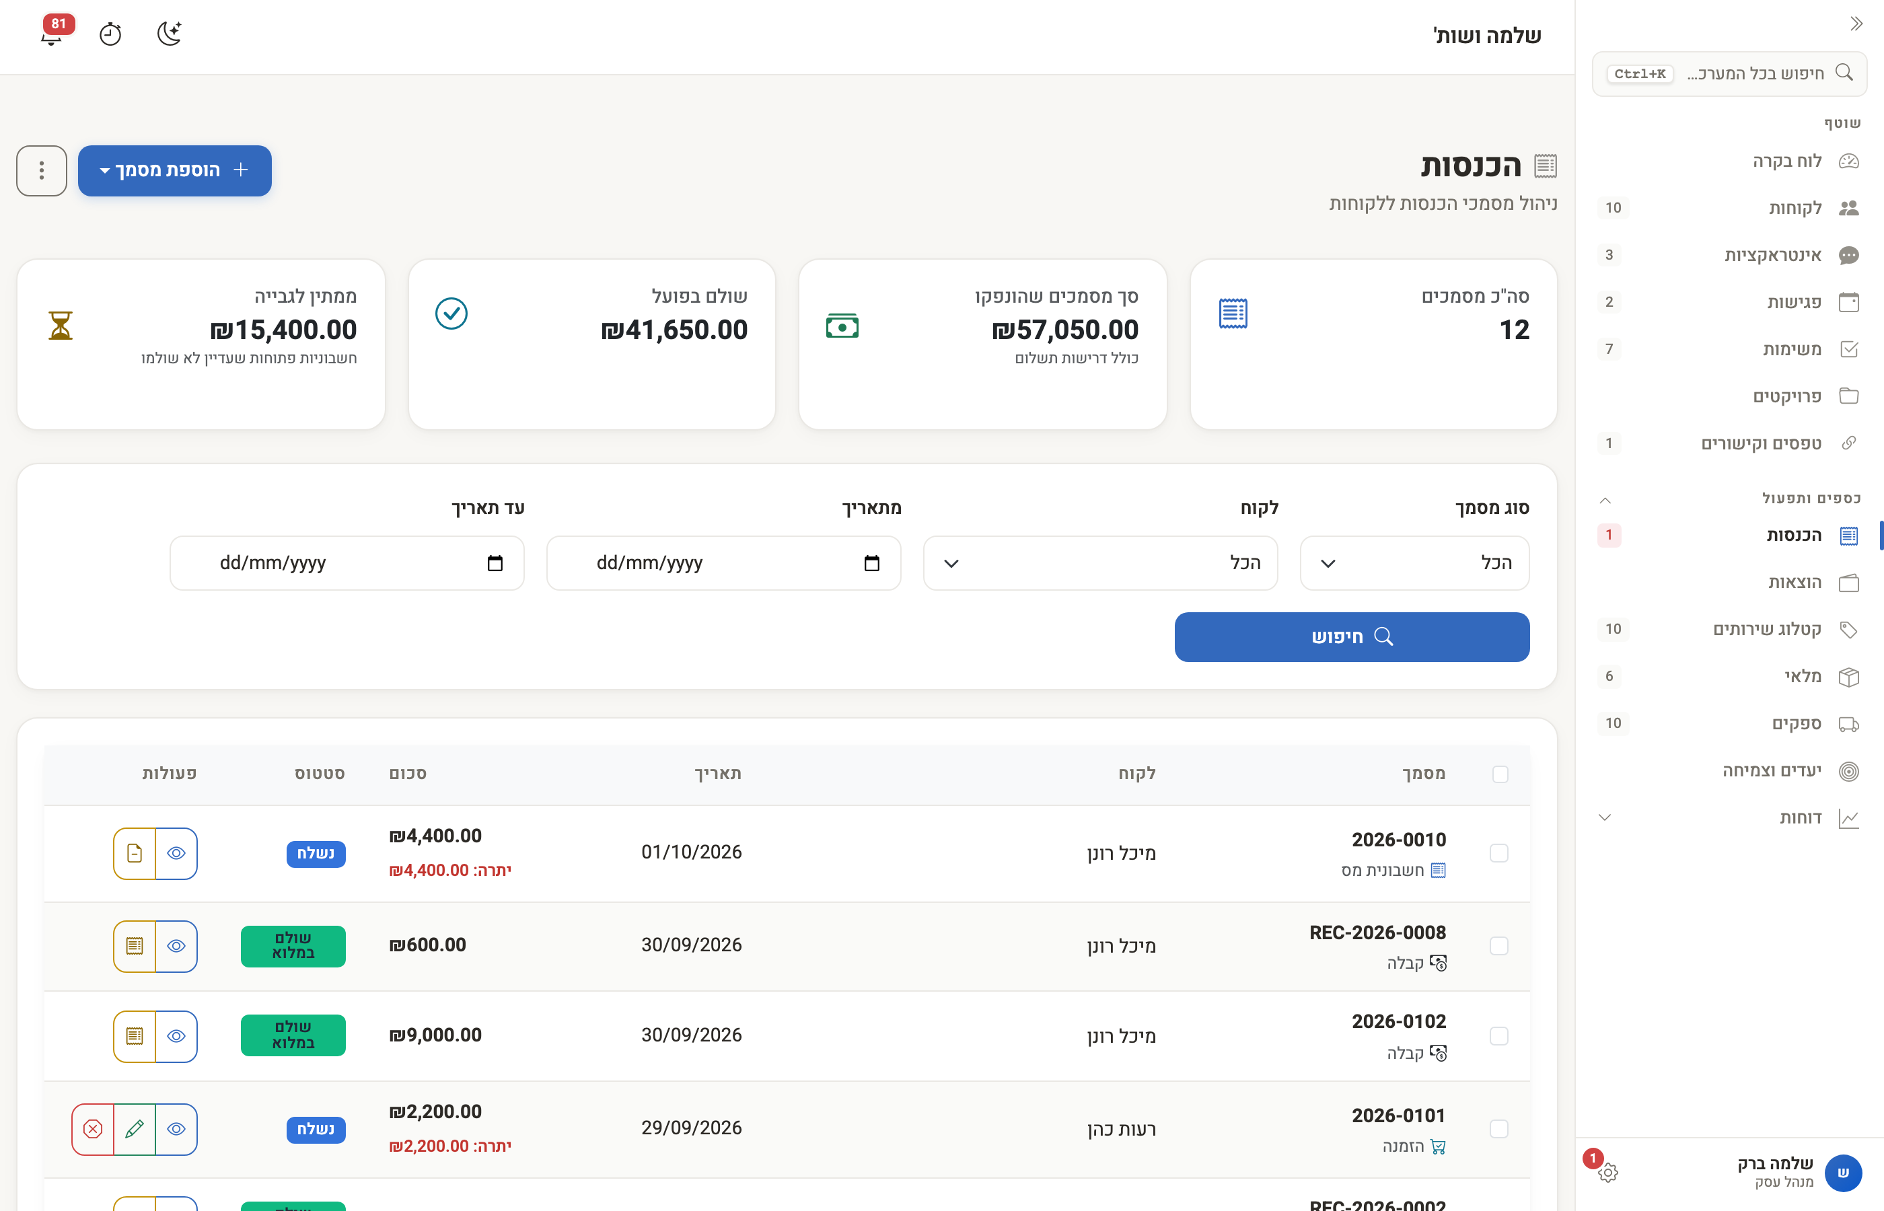The height and width of the screenshot is (1211, 1884).
Task: Collapse the כספים ותפעול sidebar section
Action: 1605,500
